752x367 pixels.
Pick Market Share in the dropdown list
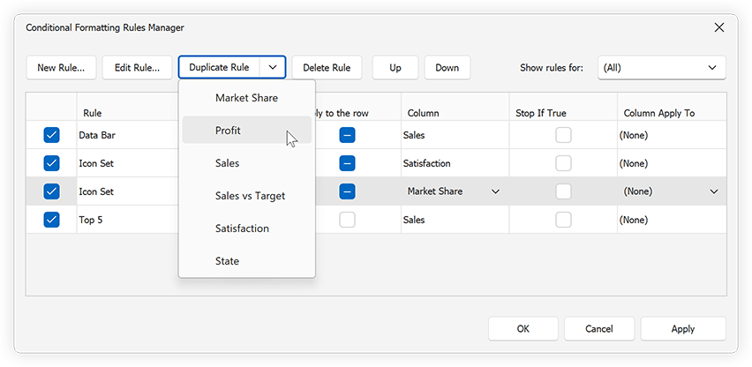click(246, 98)
